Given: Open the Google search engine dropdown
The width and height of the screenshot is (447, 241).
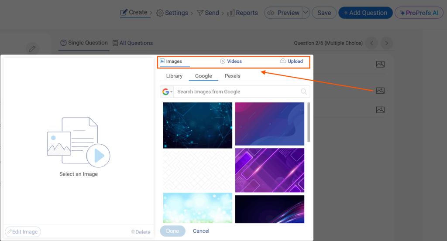Looking at the screenshot, I should point(167,92).
